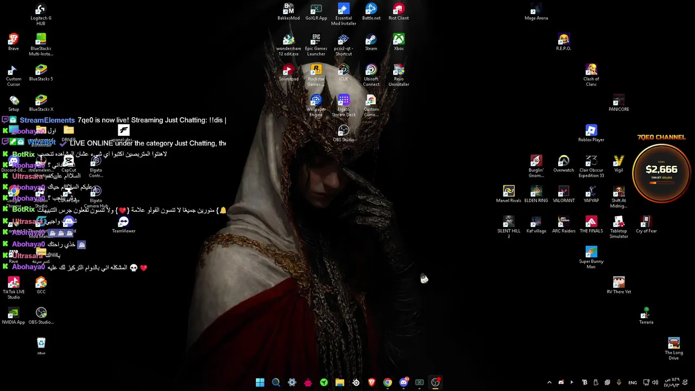Launch Super Bunny Man icon
The width and height of the screenshot is (695, 391).
click(x=591, y=258)
